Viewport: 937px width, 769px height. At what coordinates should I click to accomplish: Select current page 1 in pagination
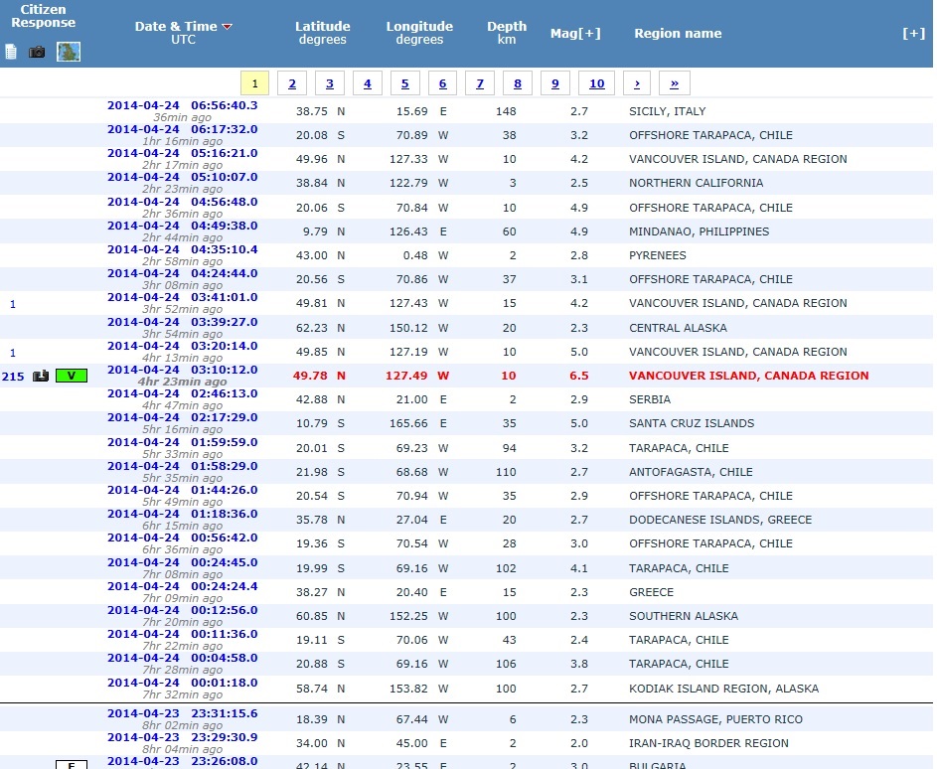pyautogui.click(x=255, y=83)
